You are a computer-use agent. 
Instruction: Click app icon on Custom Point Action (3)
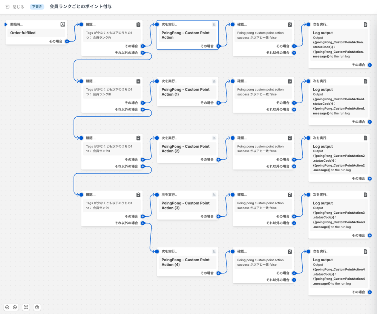(214, 195)
